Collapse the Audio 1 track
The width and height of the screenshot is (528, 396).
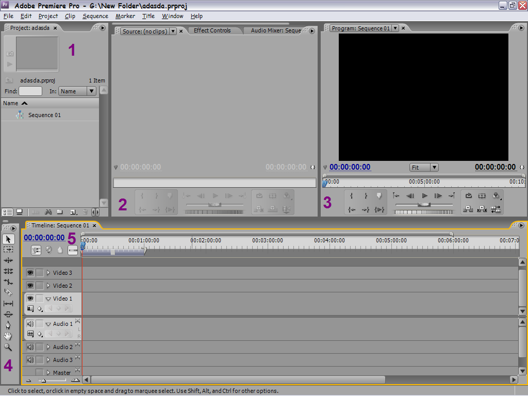tap(48, 324)
